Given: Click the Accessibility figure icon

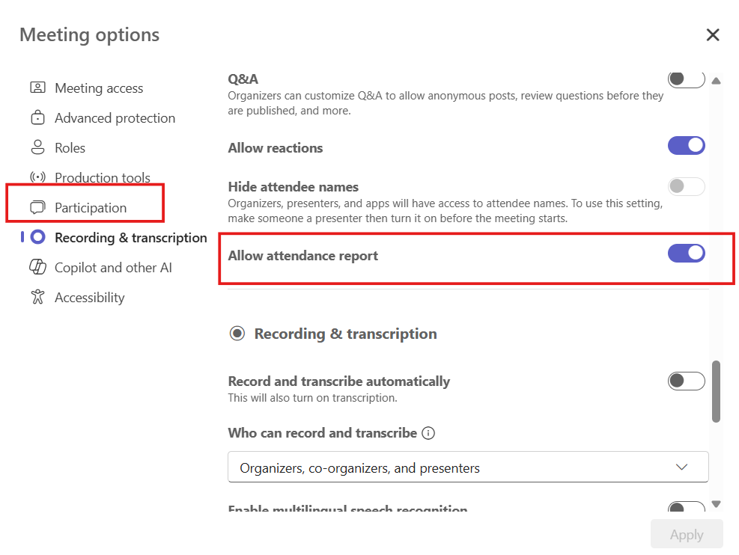Looking at the screenshot, I should click(37, 297).
